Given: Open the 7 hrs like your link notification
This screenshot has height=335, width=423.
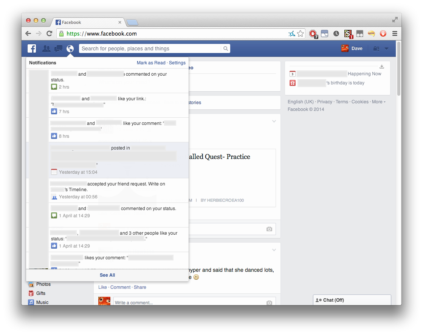Looking at the screenshot, I should (x=107, y=105).
